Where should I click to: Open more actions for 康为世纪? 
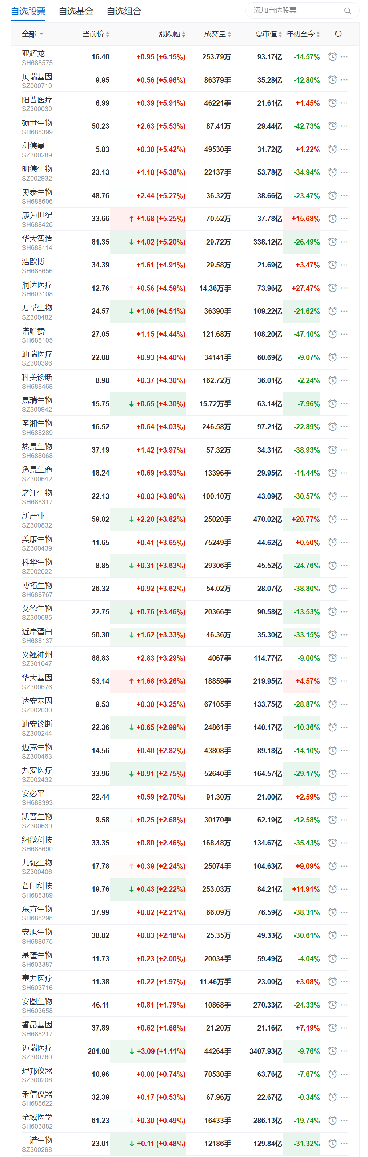coord(344,219)
